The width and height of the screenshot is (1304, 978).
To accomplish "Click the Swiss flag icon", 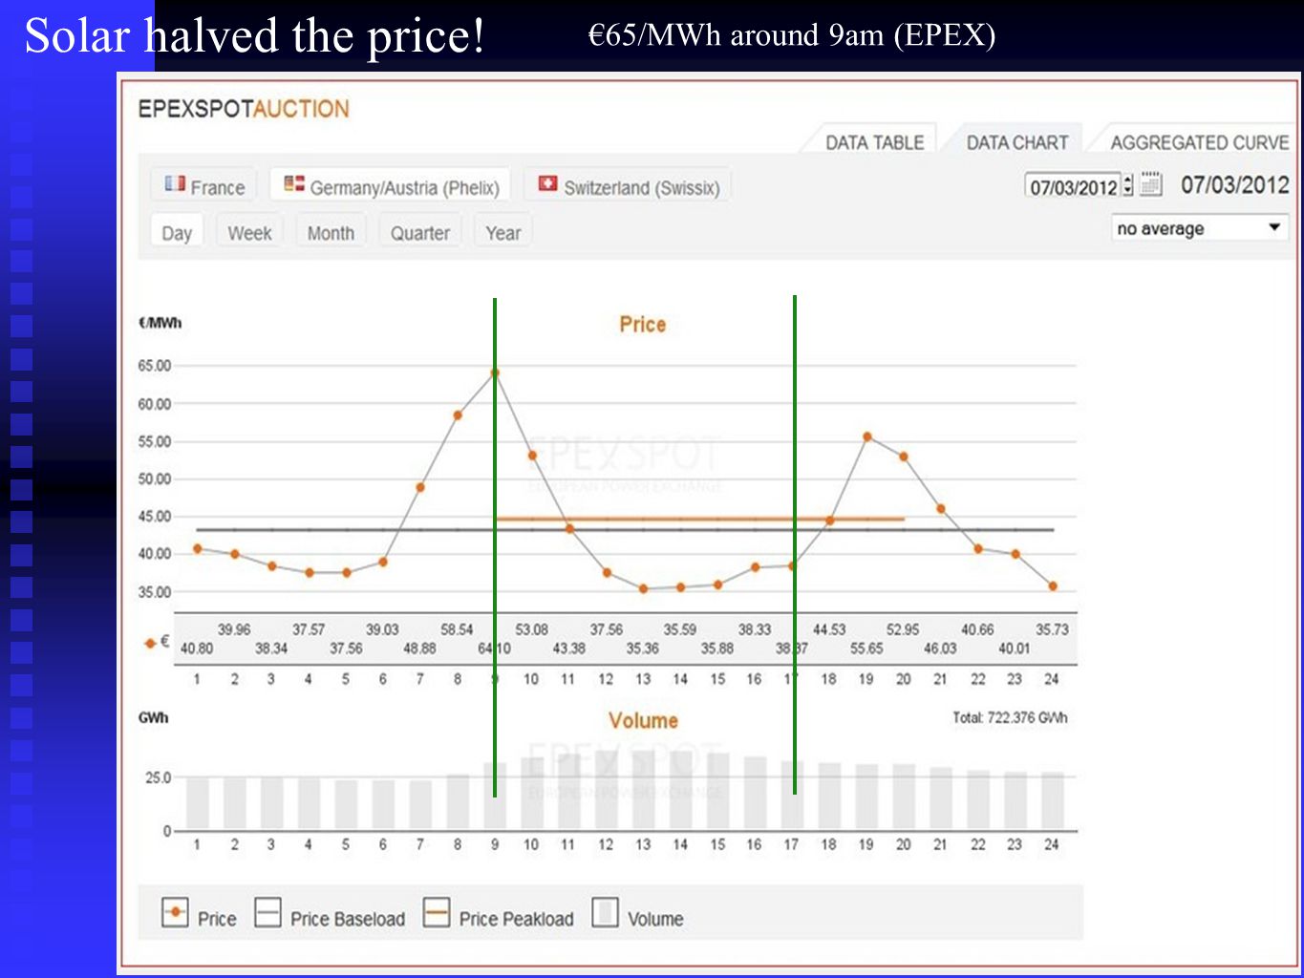I will point(547,182).
